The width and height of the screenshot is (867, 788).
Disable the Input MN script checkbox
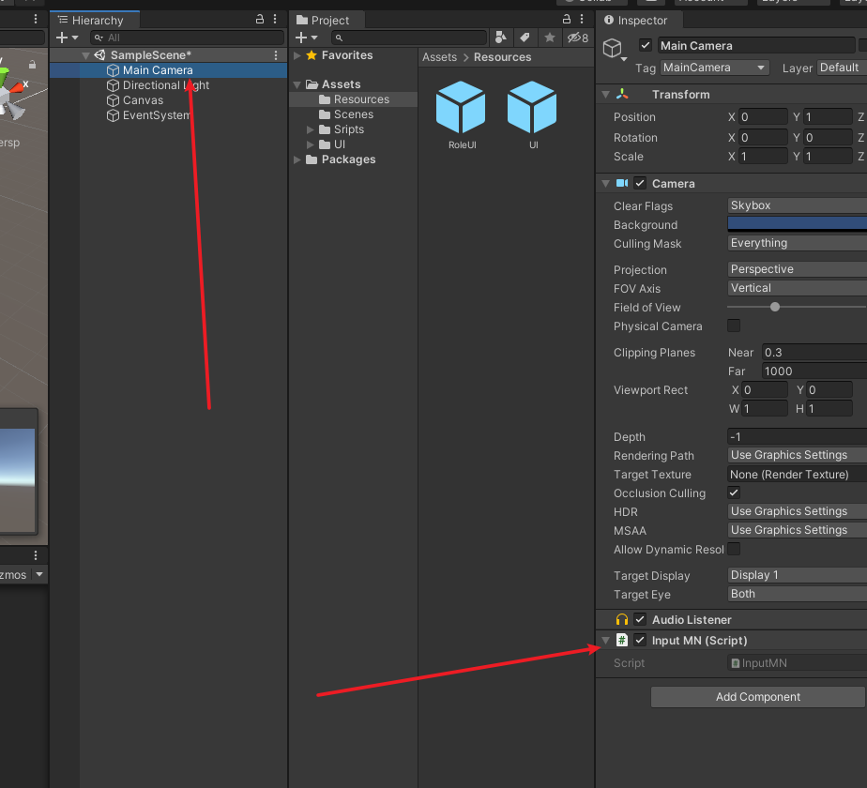coord(640,641)
